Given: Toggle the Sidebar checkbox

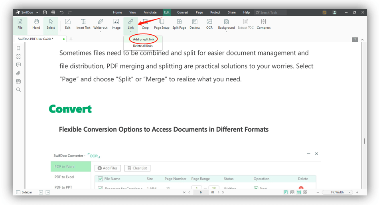Looking at the screenshot, I should [x=18, y=192].
